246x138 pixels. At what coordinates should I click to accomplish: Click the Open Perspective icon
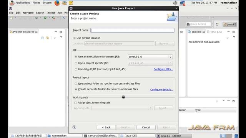[217, 25]
